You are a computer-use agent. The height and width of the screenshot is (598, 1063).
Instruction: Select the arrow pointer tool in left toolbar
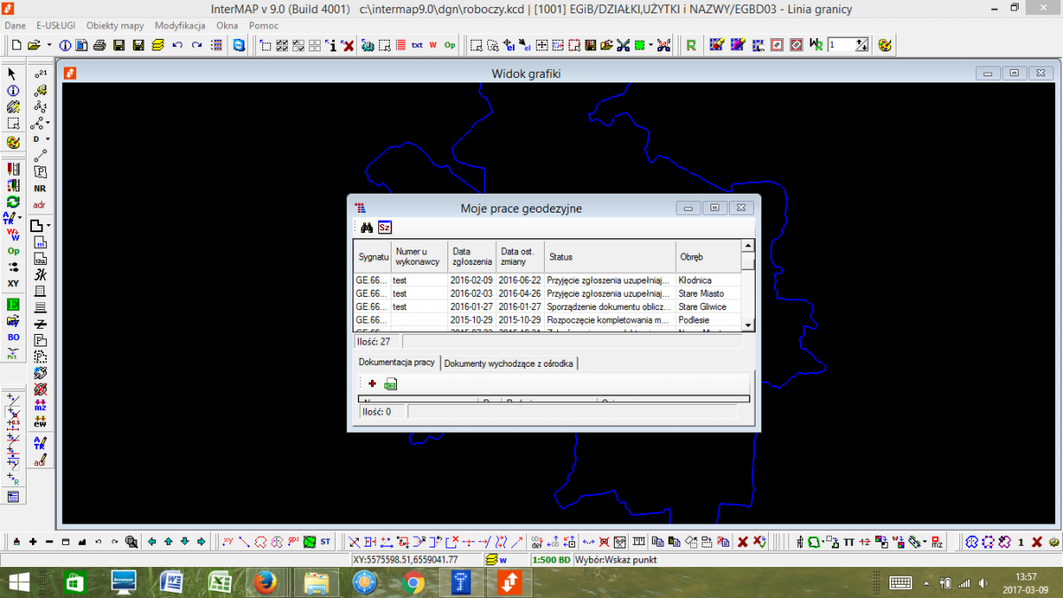coord(13,74)
